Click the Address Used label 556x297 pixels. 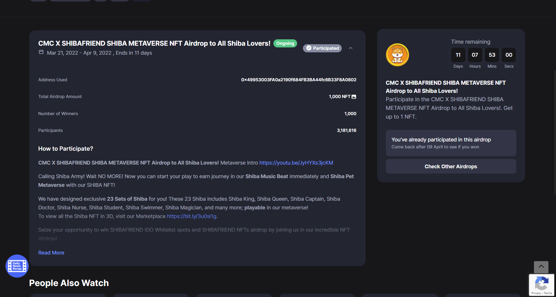(53, 80)
